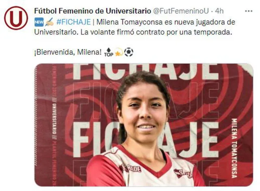Open the 4h tweet timestamp
The width and height of the screenshot is (260, 191).
coord(219,11)
